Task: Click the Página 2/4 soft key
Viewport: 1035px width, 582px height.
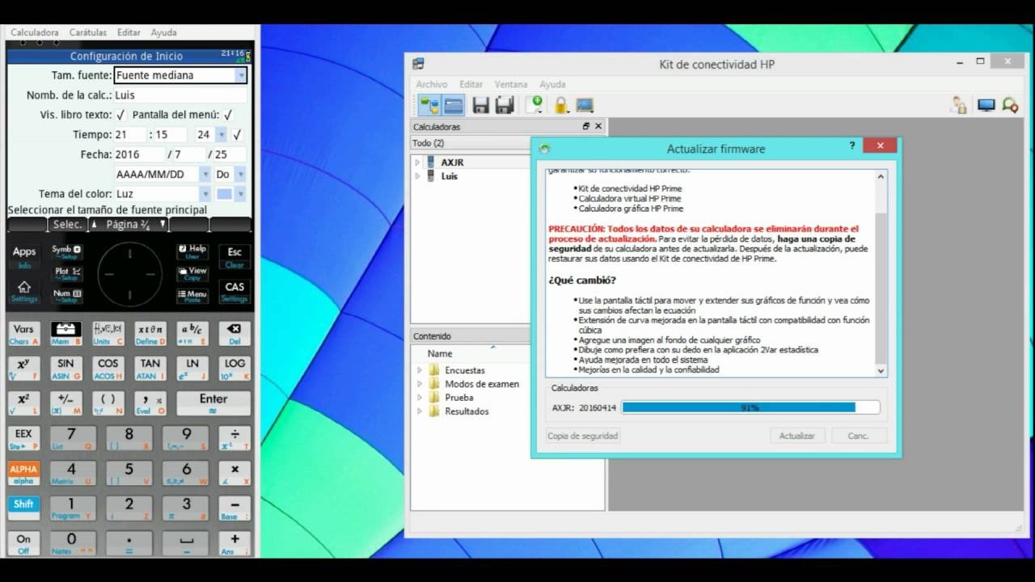Action: (129, 225)
